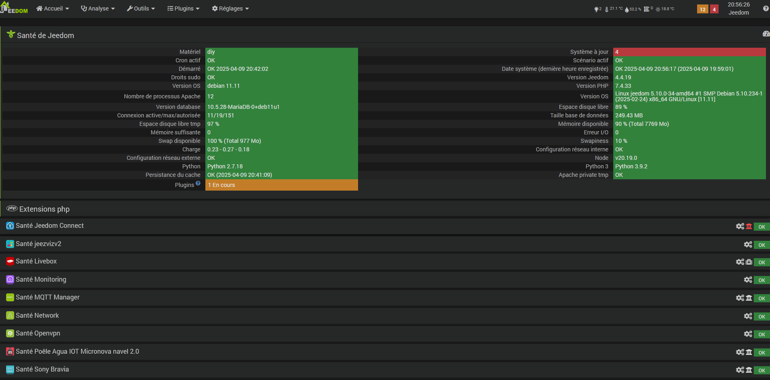Open the help question mark icon
Screen dimensions: 770x380
tap(766, 8)
